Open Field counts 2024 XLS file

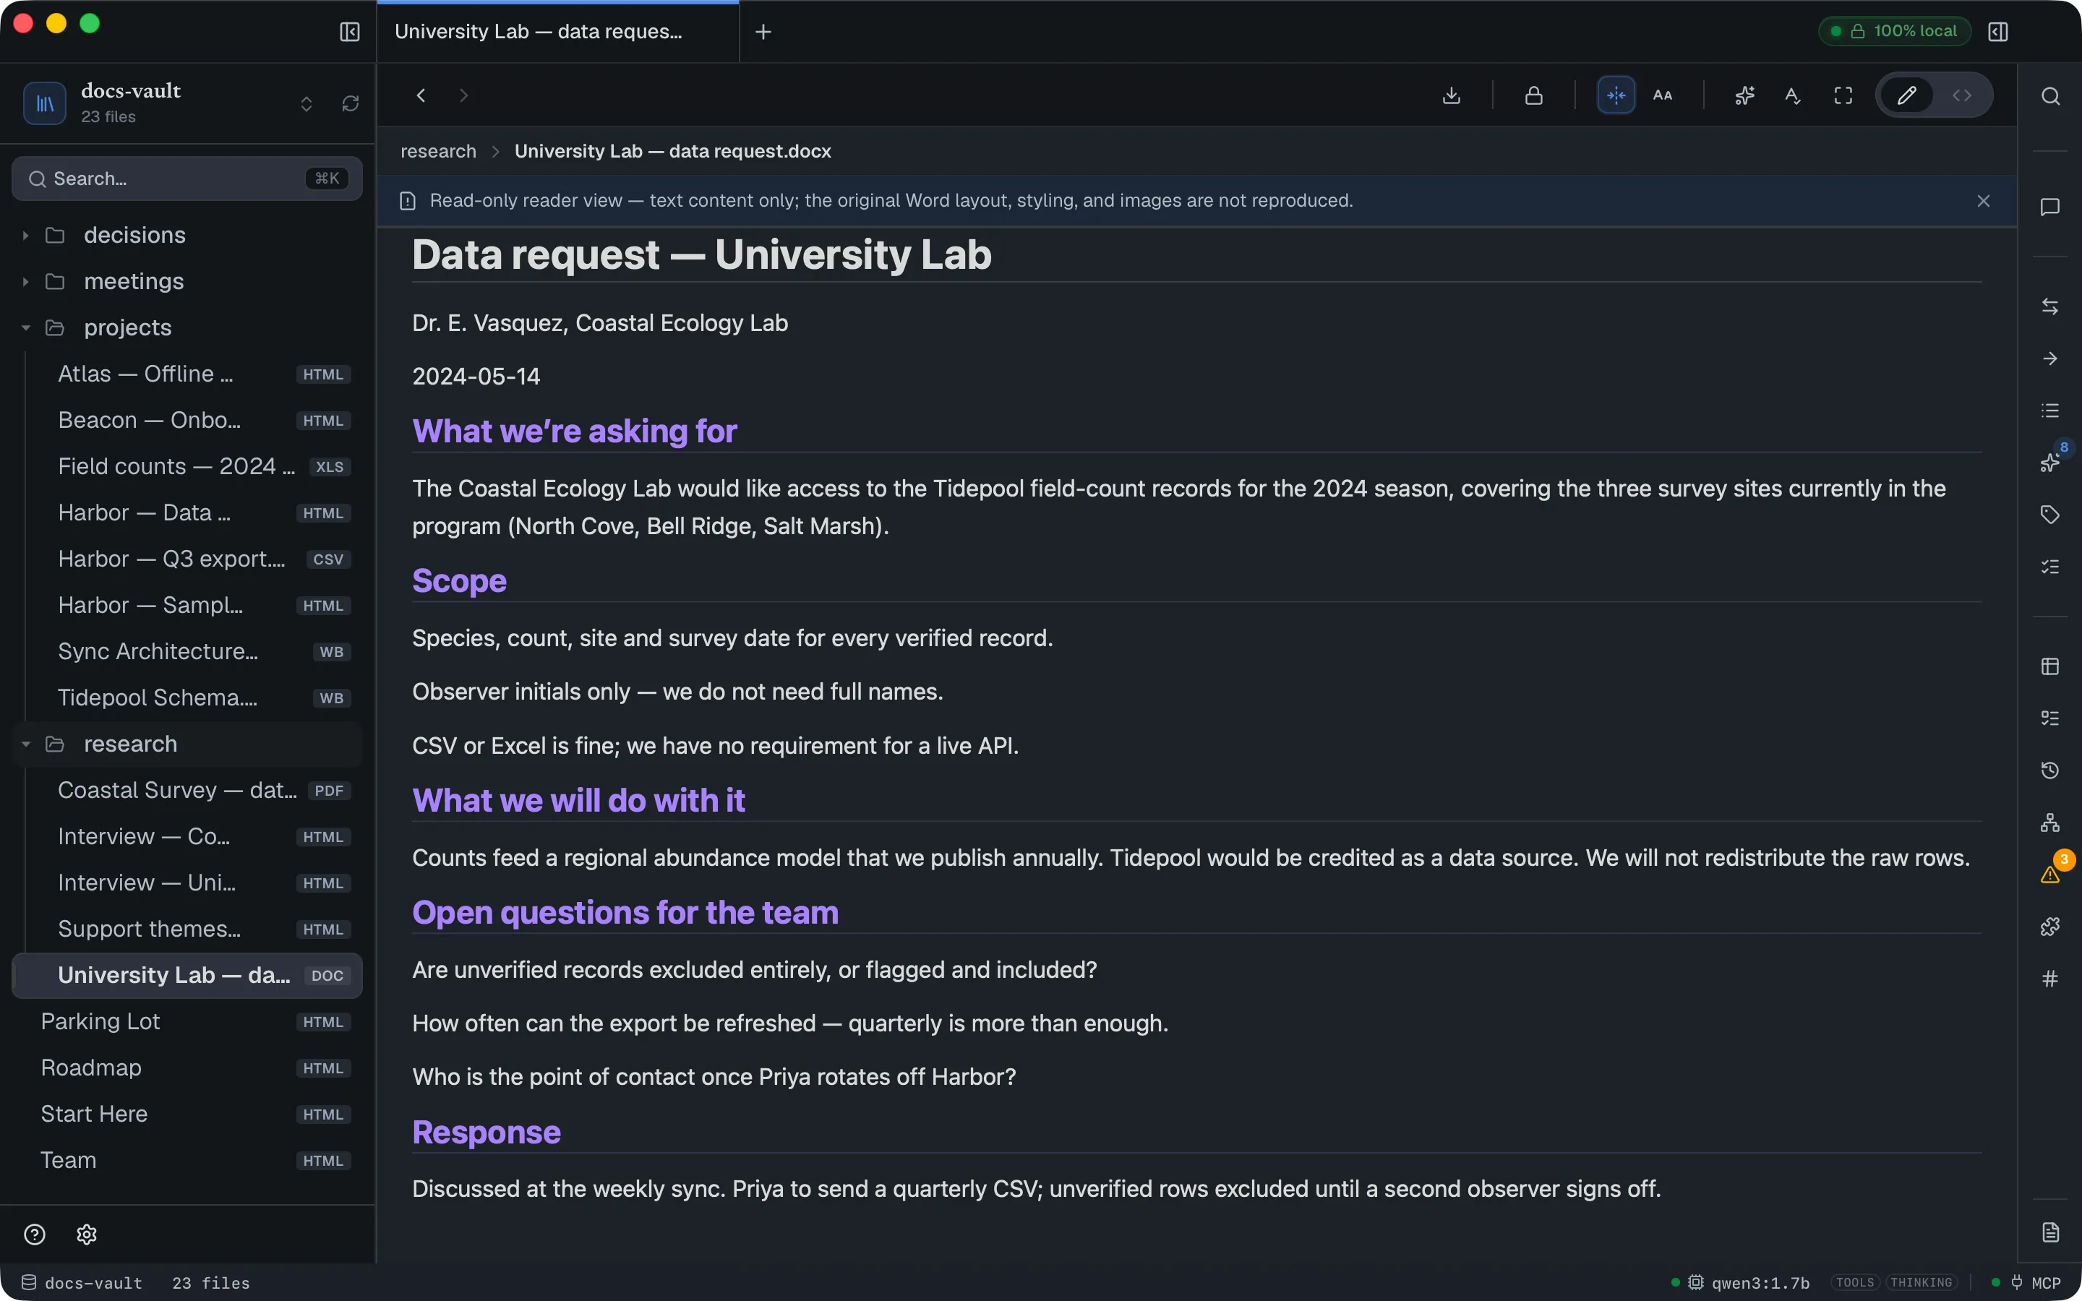pyautogui.click(x=187, y=466)
